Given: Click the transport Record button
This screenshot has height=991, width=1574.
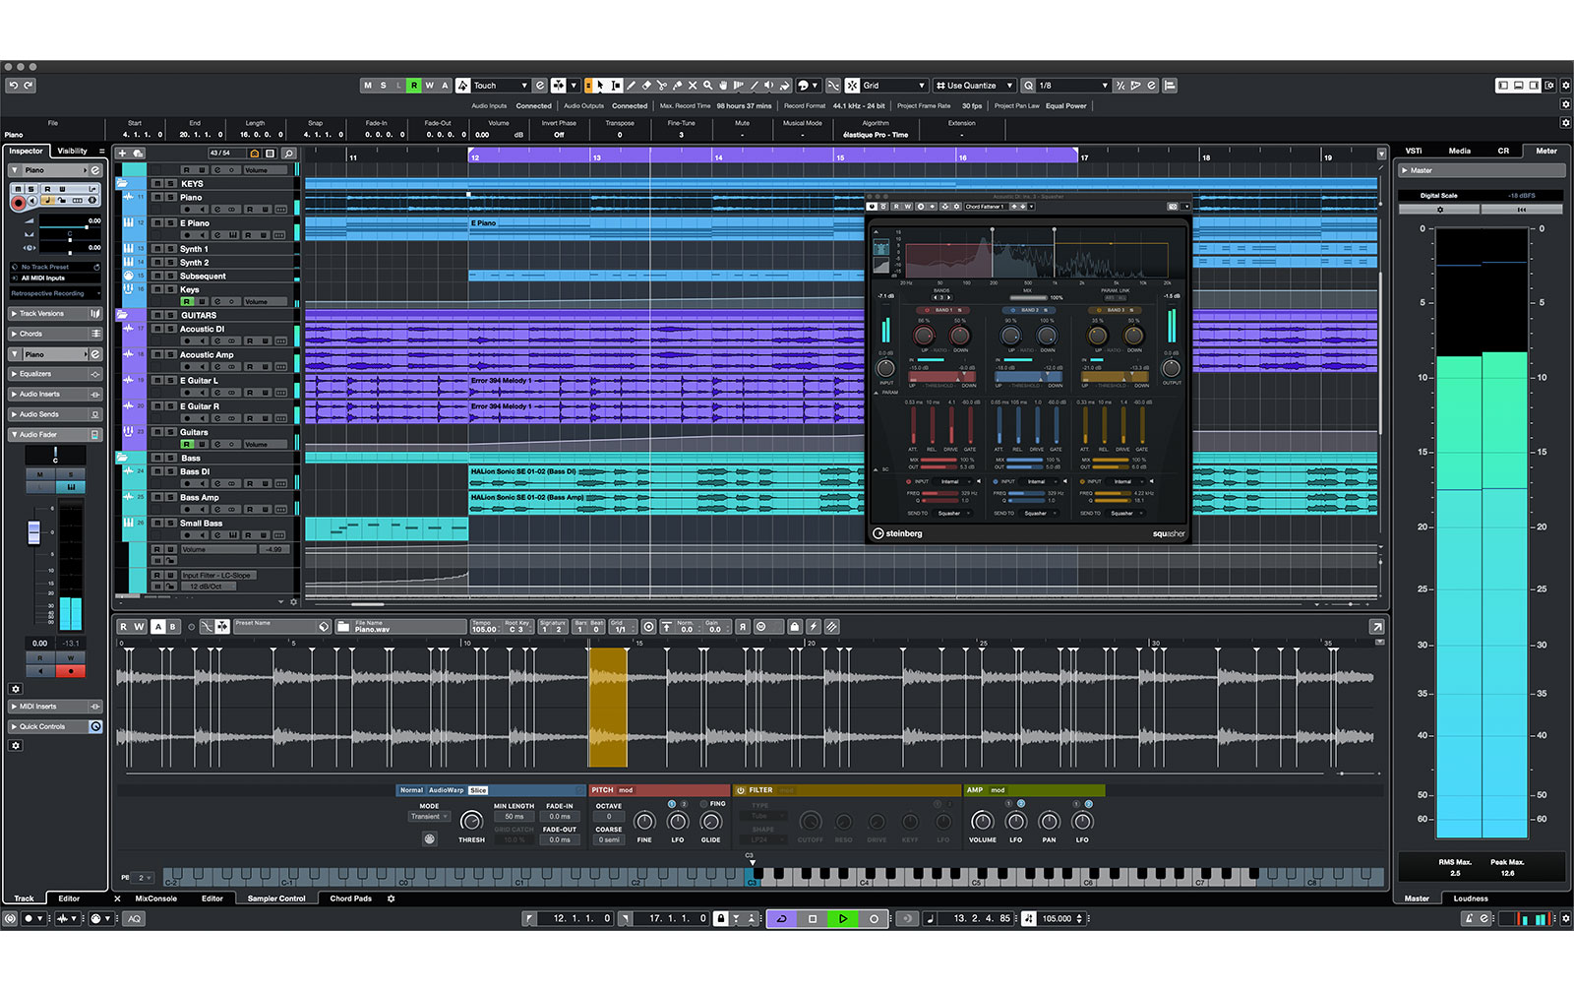Looking at the screenshot, I should coord(874,918).
